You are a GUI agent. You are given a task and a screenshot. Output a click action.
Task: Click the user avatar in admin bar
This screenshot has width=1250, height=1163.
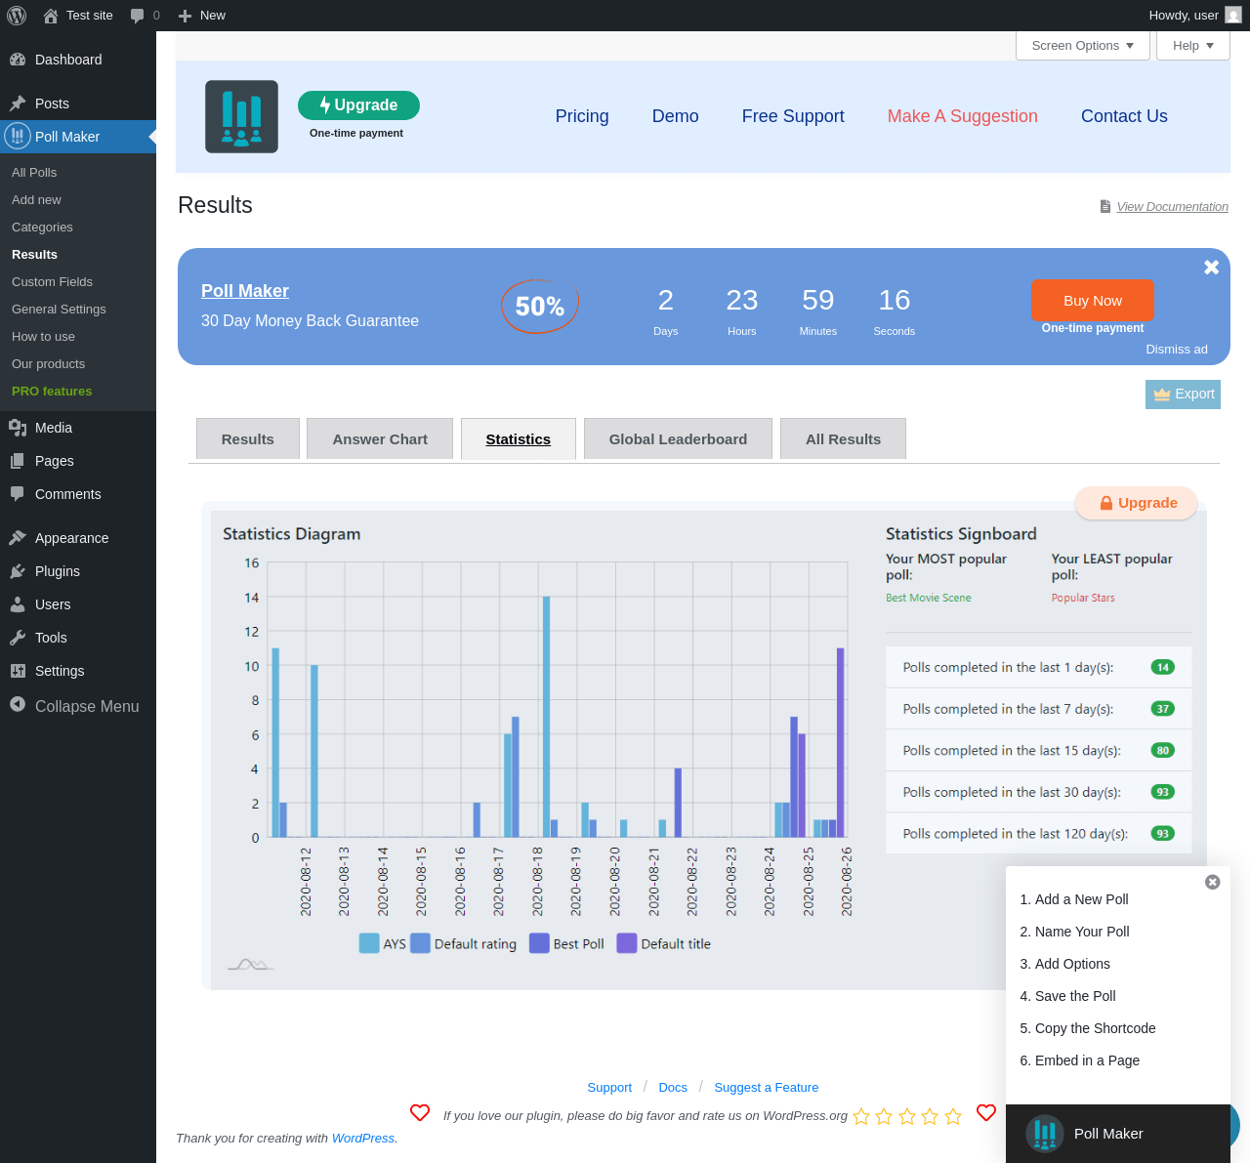tap(1233, 16)
